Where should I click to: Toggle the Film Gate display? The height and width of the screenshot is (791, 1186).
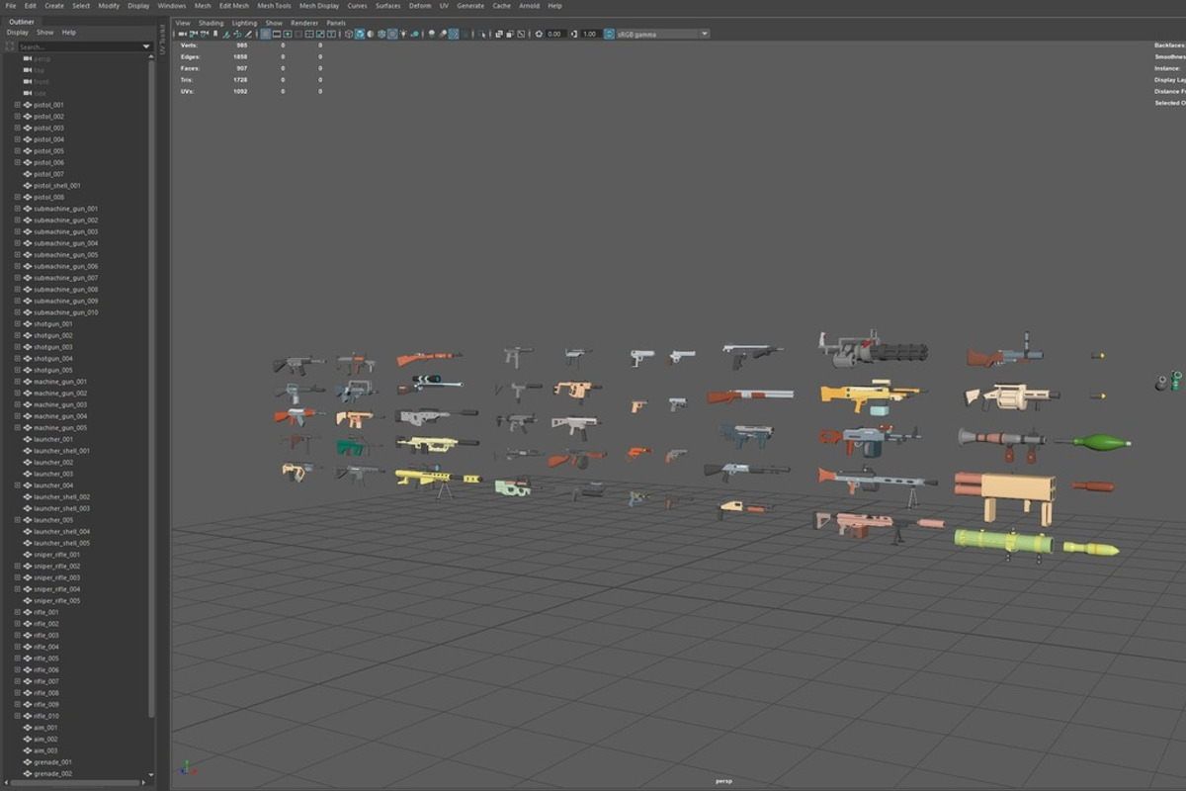click(277, 34)
